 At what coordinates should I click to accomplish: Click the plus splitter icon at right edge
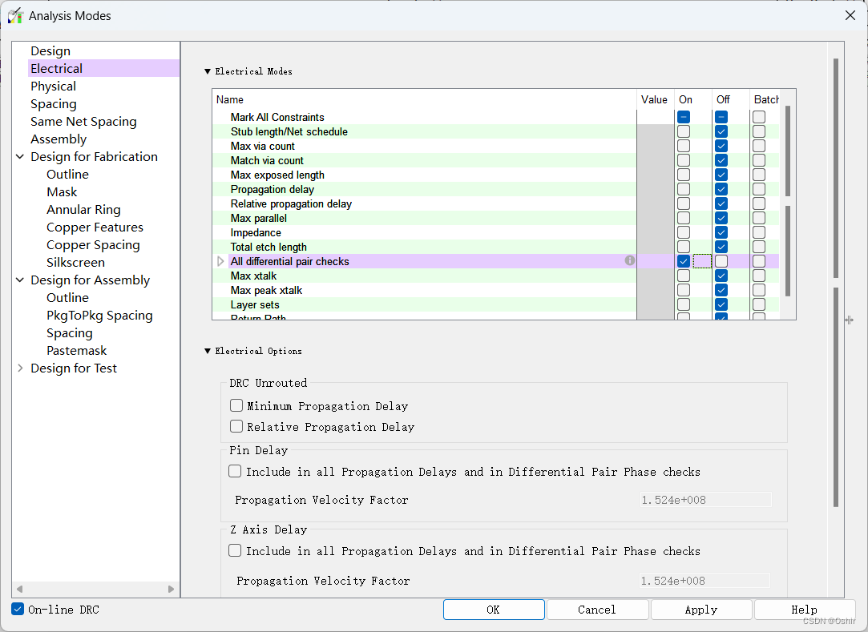pos(849,320)
